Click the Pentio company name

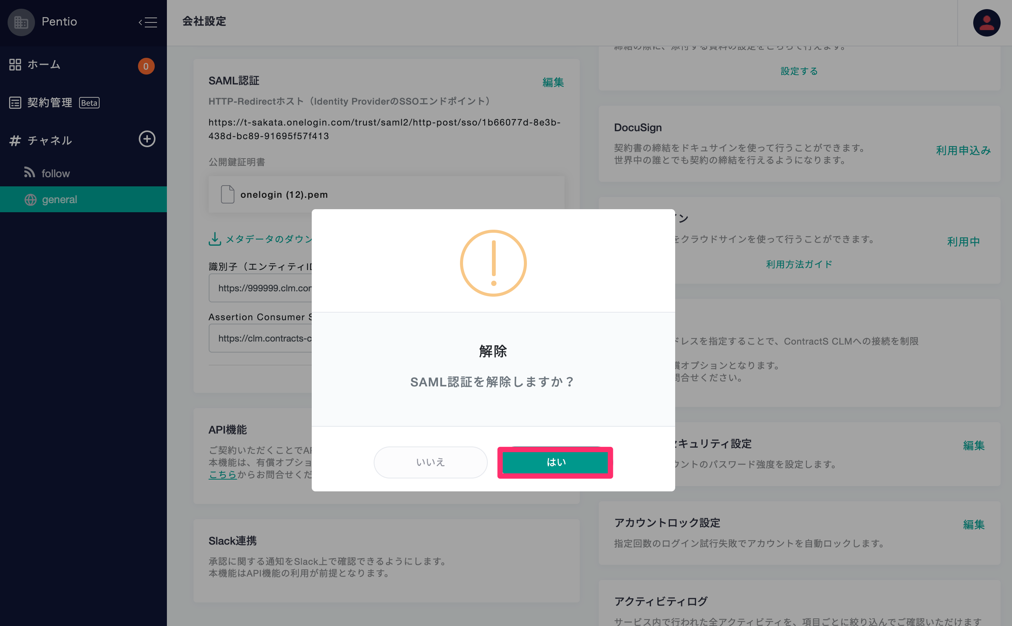59,22
